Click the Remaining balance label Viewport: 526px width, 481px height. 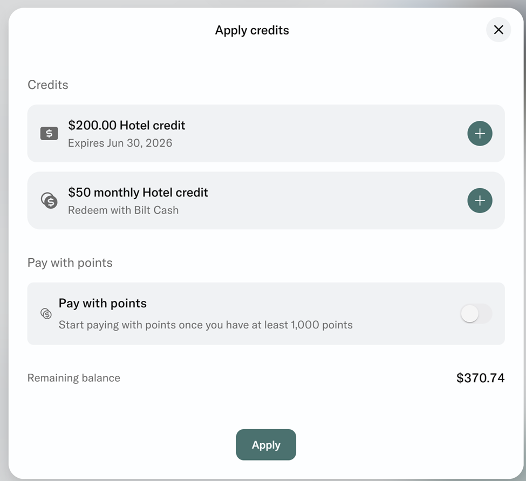point(74,378)
